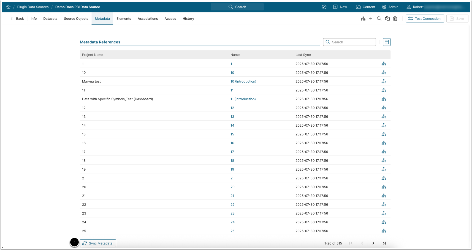Open the hierarchy icon in top toolbar
The image size is (472, 250).
point(363,19)
